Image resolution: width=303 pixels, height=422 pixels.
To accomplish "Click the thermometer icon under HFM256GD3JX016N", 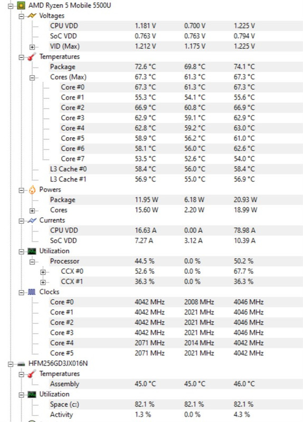I will coord(32,373).
